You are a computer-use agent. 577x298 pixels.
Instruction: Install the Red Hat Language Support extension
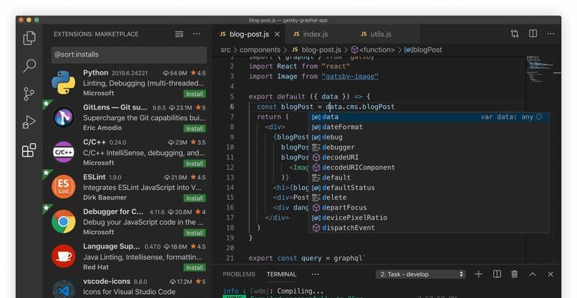(194, 267)
